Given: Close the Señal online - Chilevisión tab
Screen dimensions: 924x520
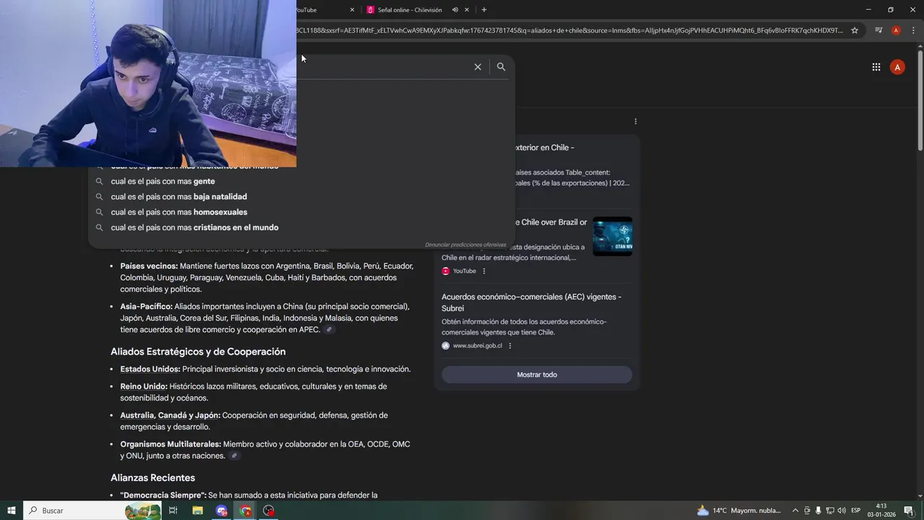Looking at the screenshot, I should (x=467, y=10).
